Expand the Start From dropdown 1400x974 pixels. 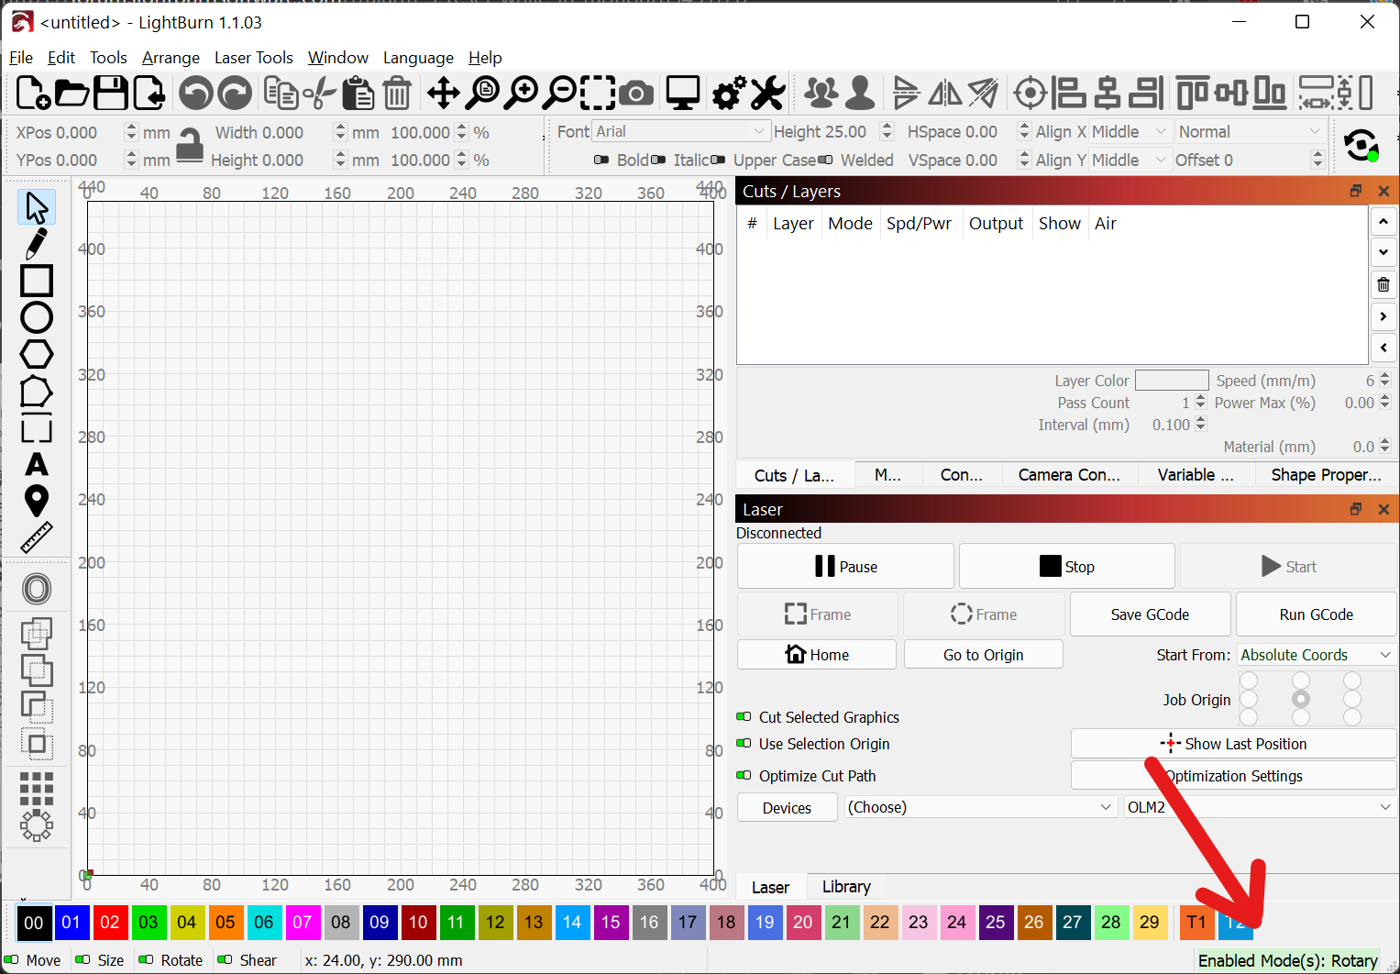tap(1316, 655)
